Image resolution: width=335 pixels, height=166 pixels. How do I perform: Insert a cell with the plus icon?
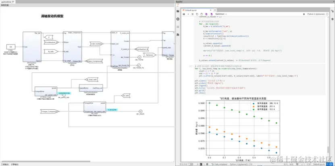click(x=188, y=14)
